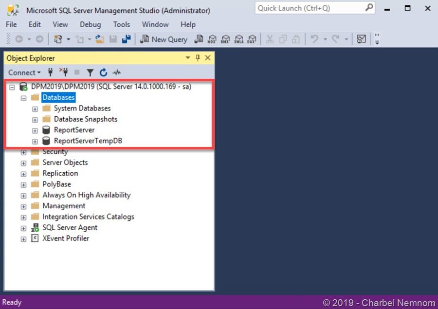Click the New Query toolbar button
Image resolution: width=438 pixels, height=309 pixels.
click(164, 39)
